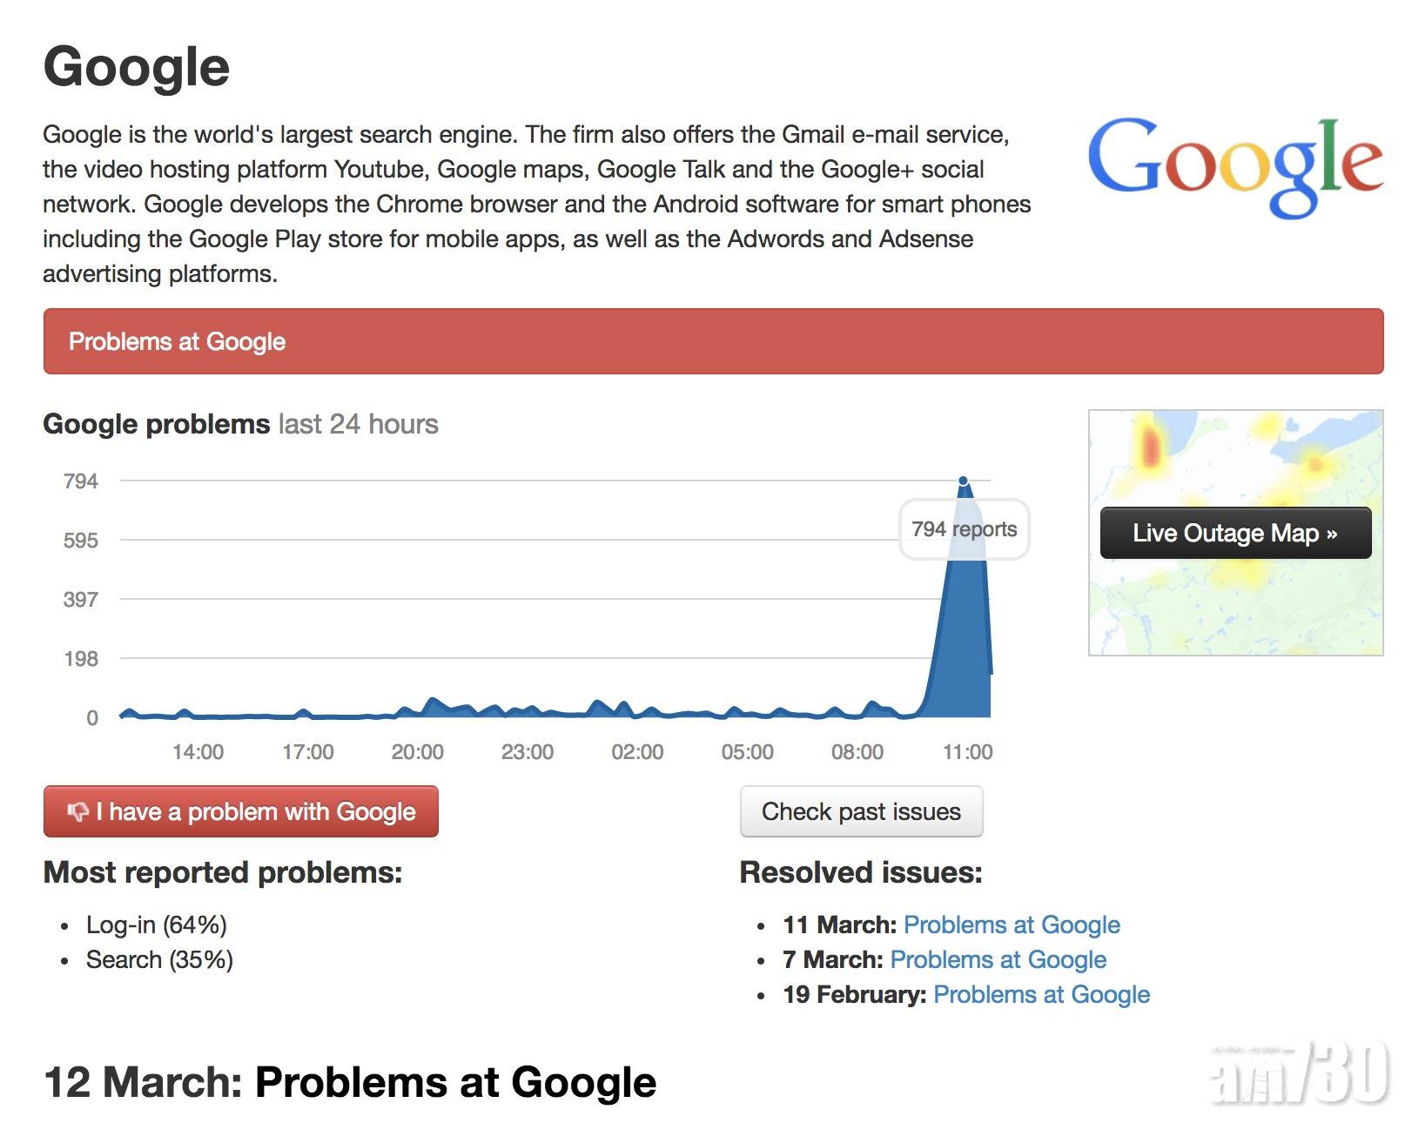Click the Google problems last 24 hours heading
The image size is (1412, 1123).
click(x=240, y=424)
